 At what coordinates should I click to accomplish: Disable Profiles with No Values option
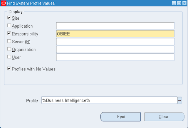[x=9, y=69]
